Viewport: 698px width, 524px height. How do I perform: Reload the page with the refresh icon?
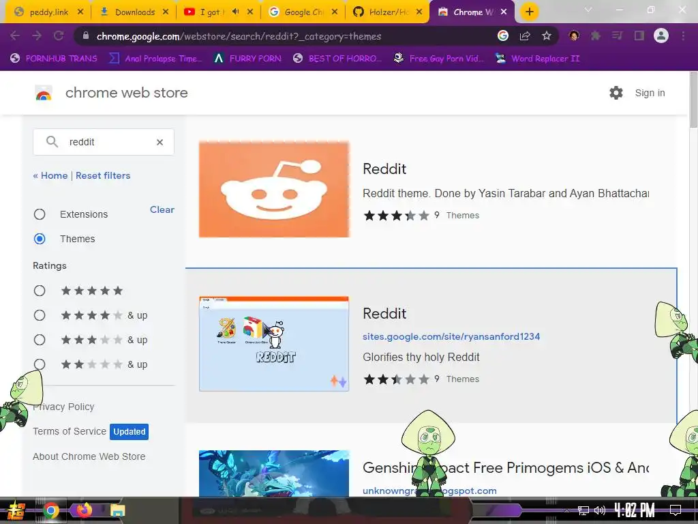59,35
